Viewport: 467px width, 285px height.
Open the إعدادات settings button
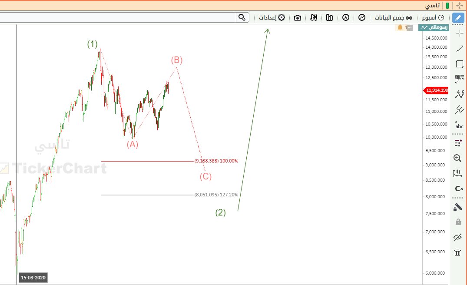[272, 17]
